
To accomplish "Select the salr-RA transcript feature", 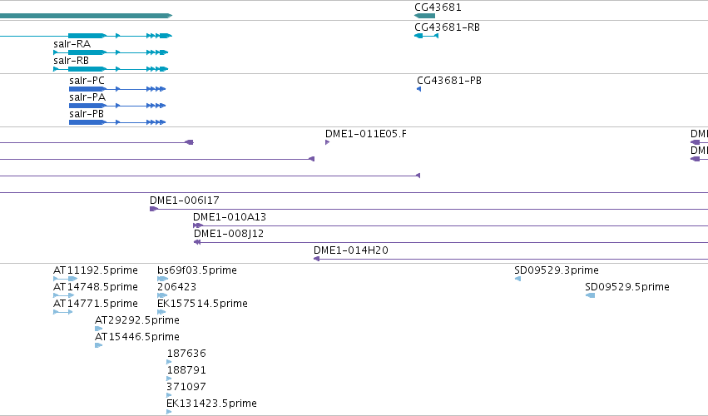I will 111,52.
